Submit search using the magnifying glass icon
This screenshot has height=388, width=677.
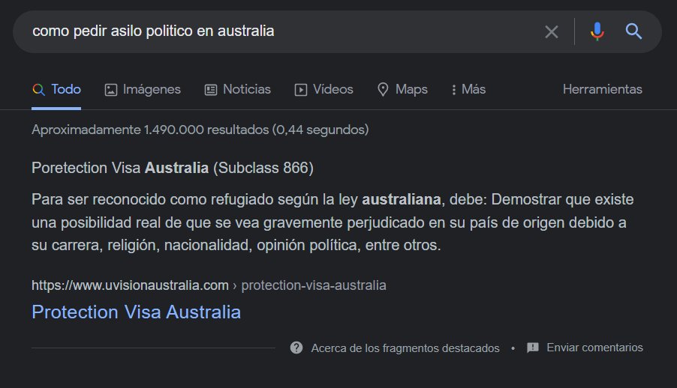[x=633, y=31]
